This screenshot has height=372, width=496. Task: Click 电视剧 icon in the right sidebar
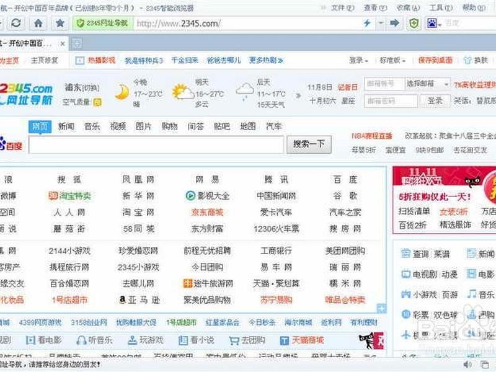[x=405, y=273]
